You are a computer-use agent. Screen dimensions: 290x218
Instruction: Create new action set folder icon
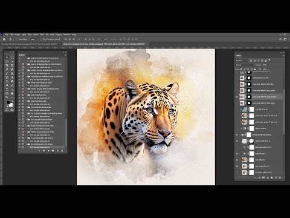click(x=53, y=151)
